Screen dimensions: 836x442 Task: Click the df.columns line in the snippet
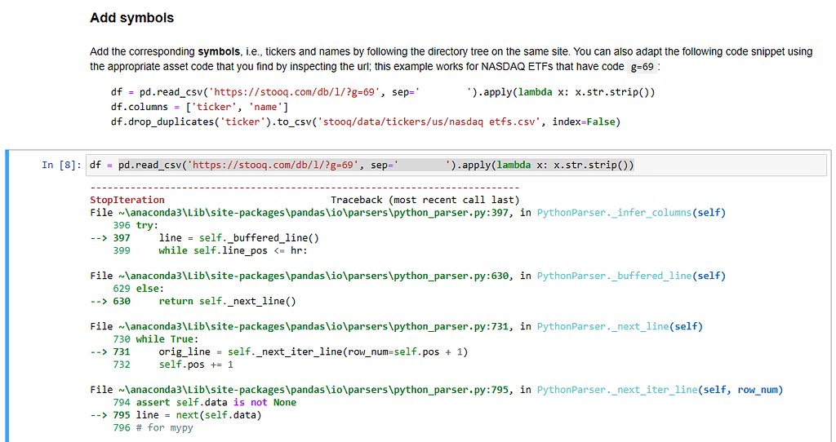click(x=199, y=107)
